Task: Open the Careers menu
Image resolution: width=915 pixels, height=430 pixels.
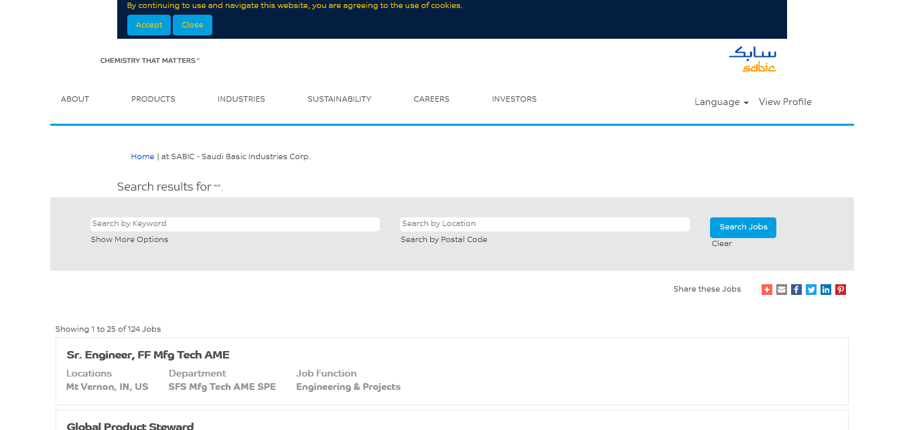Action: (431, 100)
